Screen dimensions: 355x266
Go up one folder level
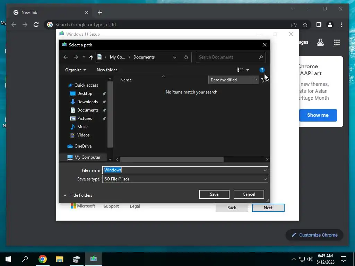pyautogui.click(x=91, y=57)
